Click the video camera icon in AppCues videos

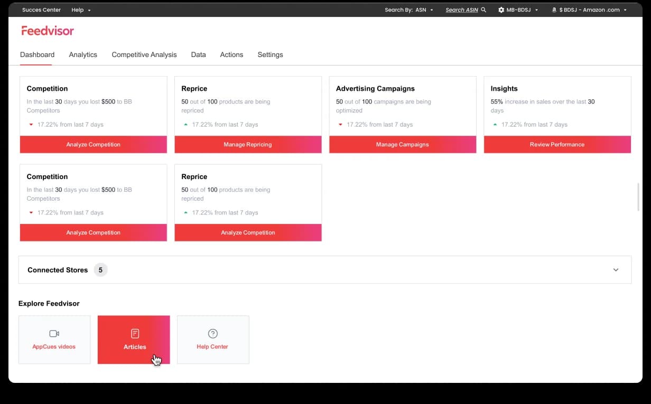[54, 334]
